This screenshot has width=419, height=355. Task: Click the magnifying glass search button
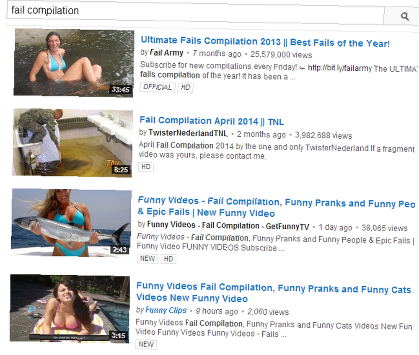click(402, 16)
